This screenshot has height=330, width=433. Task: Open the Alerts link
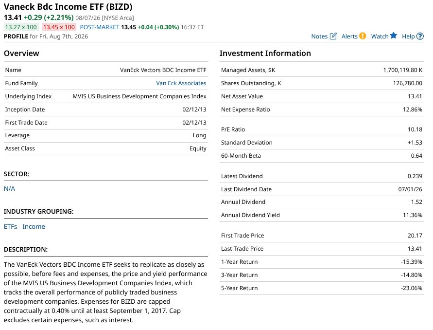349,36
